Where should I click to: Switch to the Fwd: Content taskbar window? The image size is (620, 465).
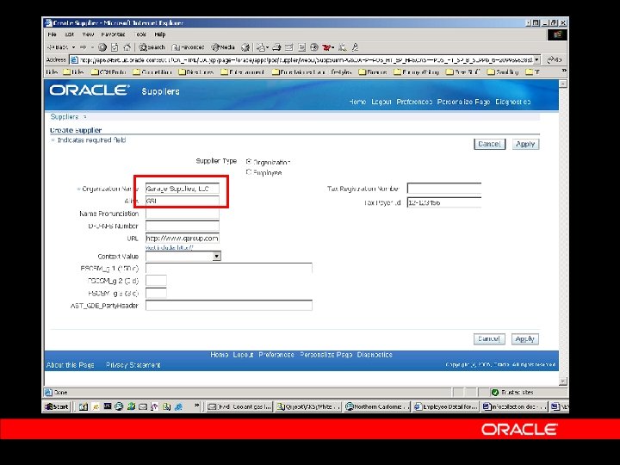(x=239, y=406)
